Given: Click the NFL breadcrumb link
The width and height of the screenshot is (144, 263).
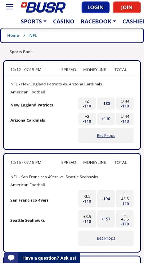Looking at the screenshot, I should pyautogui.click(x=33, y=35).
